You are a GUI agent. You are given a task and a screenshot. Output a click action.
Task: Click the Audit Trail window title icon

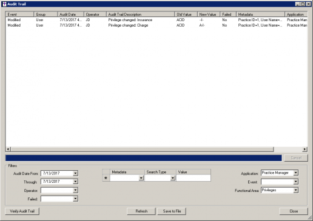(x=4, y=4)
